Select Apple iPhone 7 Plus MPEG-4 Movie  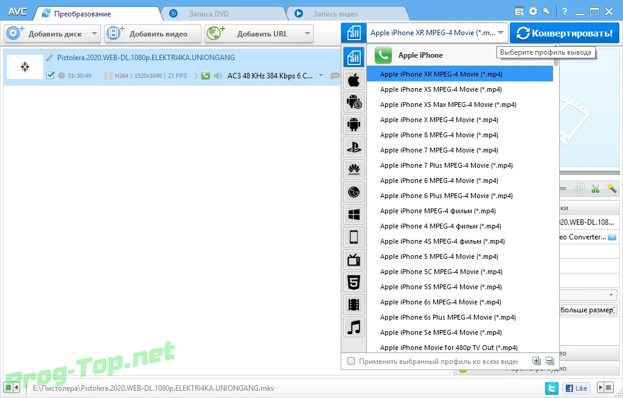459,165
